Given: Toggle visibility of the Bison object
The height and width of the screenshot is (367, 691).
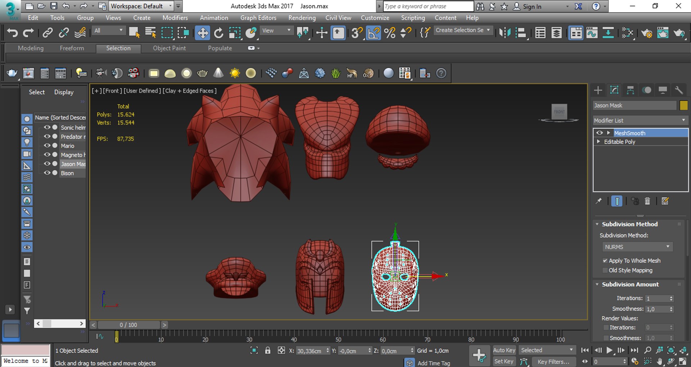Looking at the screenshot, I should [47, 173].
